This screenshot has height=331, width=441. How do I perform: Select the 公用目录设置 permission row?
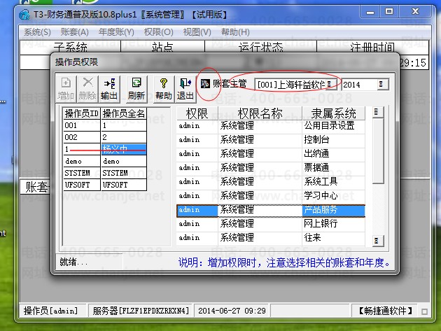click(x=271, y=125)
